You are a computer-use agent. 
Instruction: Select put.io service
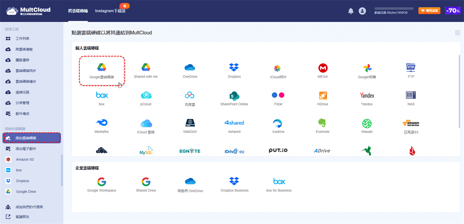pyautogui.click(x=278, y=151)
